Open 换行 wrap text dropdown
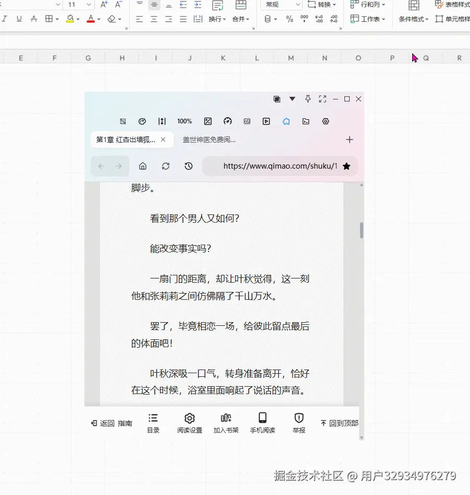The width and height of the screenshot is (470, 495). click(217, 19)
